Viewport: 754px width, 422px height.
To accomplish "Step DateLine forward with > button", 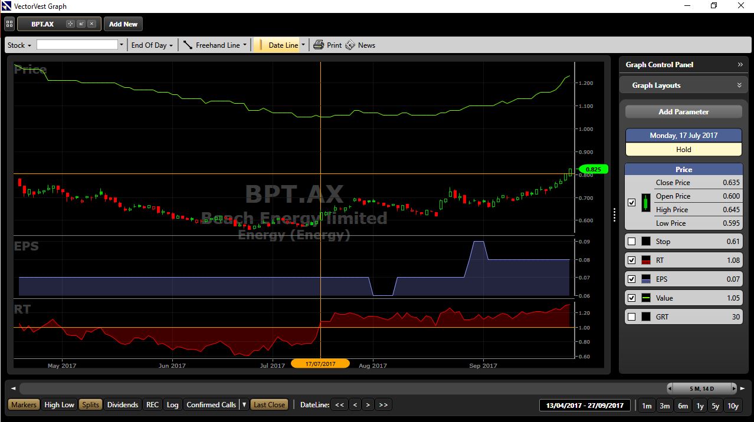I will (x=368, y=405).
